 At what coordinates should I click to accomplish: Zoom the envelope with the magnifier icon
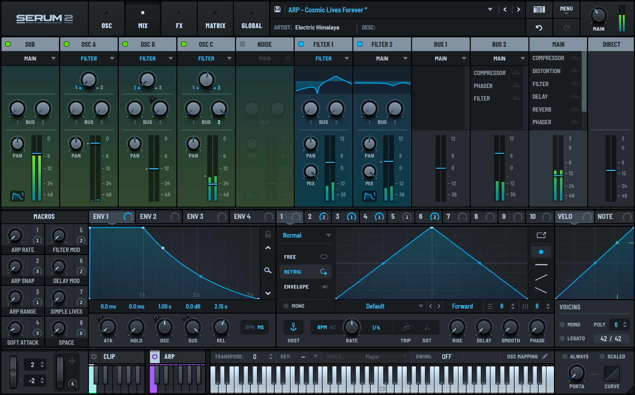(268, 270)
